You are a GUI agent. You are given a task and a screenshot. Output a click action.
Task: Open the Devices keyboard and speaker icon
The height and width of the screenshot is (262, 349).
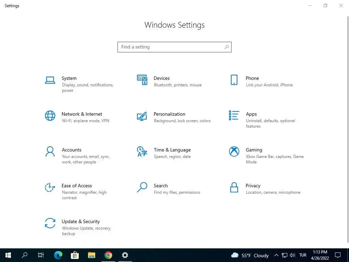coord(142,80)
